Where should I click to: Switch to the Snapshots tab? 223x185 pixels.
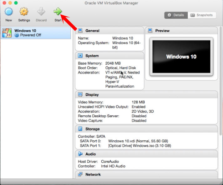pos(202,15)
